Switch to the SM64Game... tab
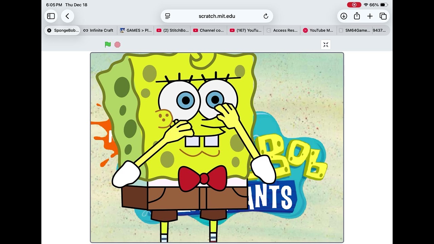The width and height of the screenshot is (434, 244). [x=355, y=30]
